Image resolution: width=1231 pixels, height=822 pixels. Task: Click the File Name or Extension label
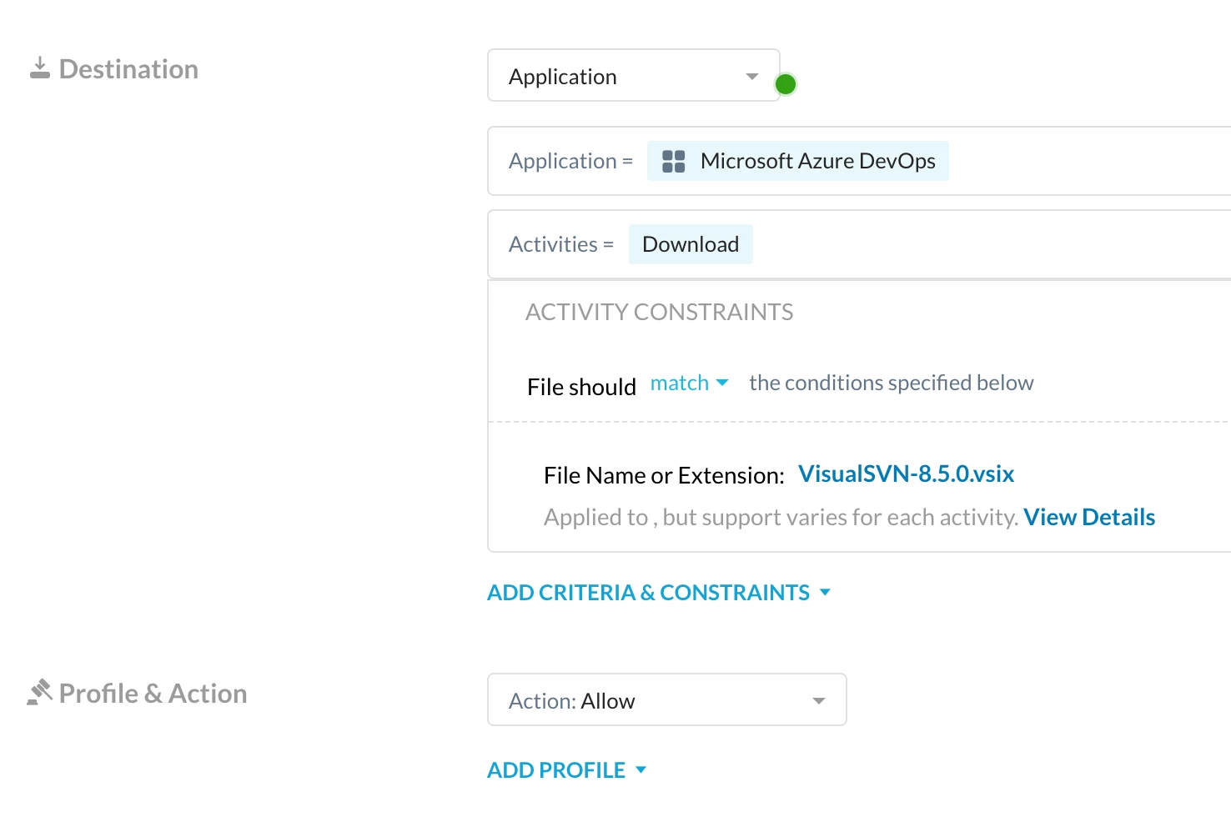click(664, 475)
